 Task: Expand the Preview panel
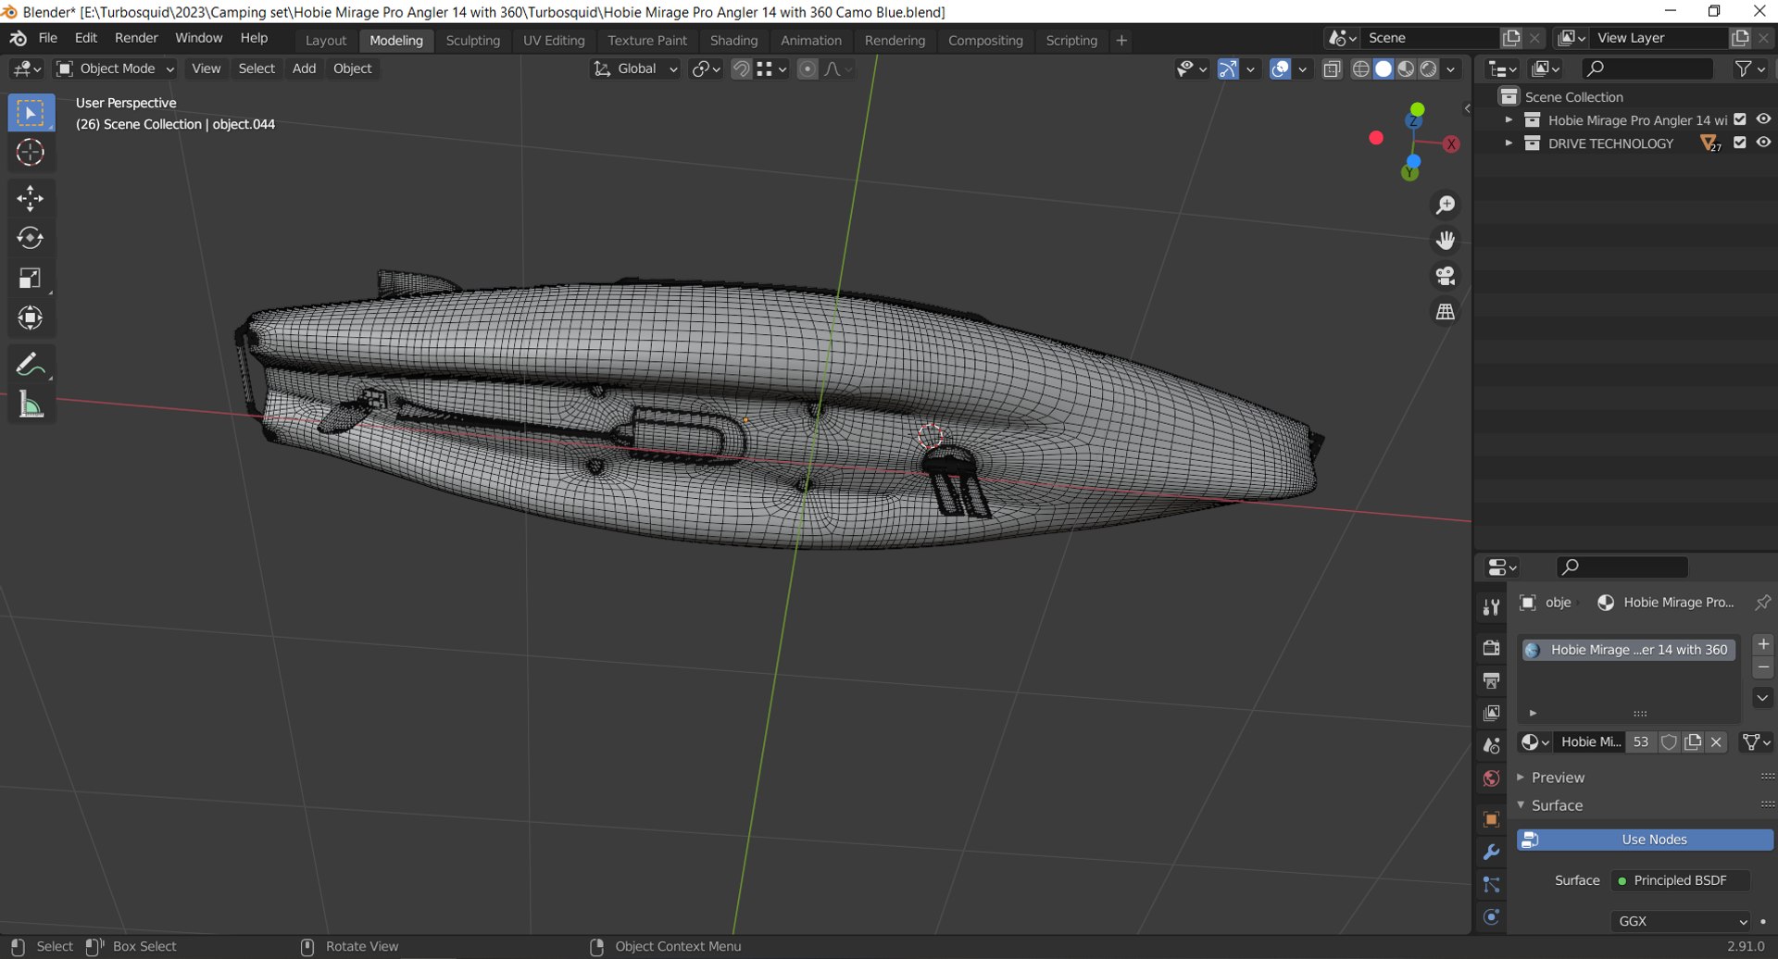click(1558, 778)
